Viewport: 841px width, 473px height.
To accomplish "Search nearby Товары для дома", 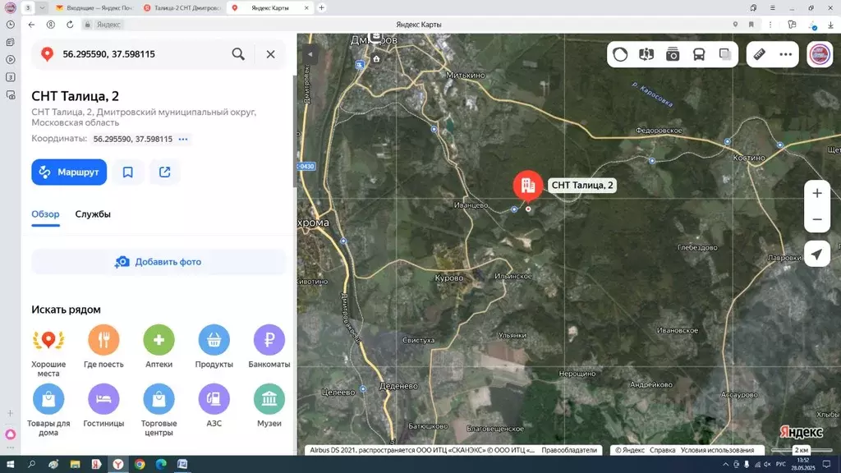I will (48, 410).
